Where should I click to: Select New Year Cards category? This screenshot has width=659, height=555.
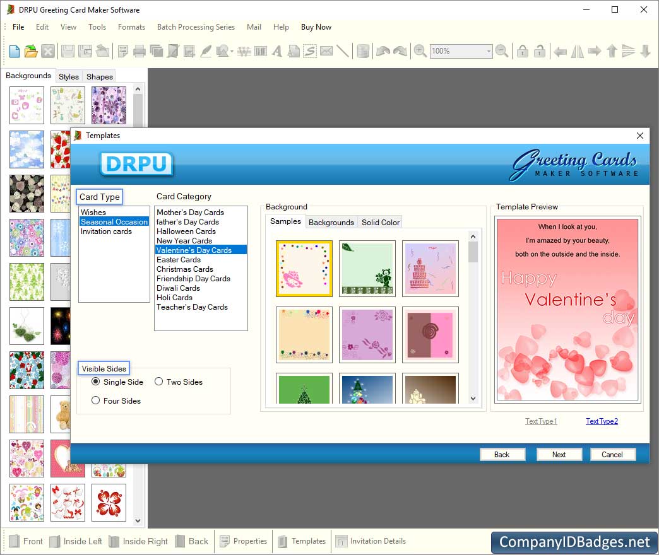point(184,240)
